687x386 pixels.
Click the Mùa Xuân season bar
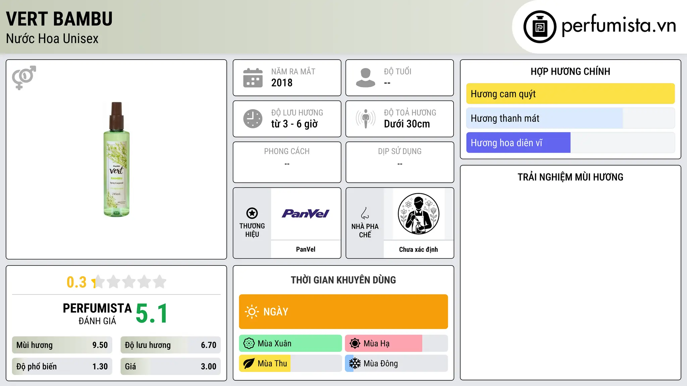(290, 343)
